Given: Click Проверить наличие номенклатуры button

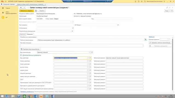Looking at the screenshot, I should click(160, 43).
